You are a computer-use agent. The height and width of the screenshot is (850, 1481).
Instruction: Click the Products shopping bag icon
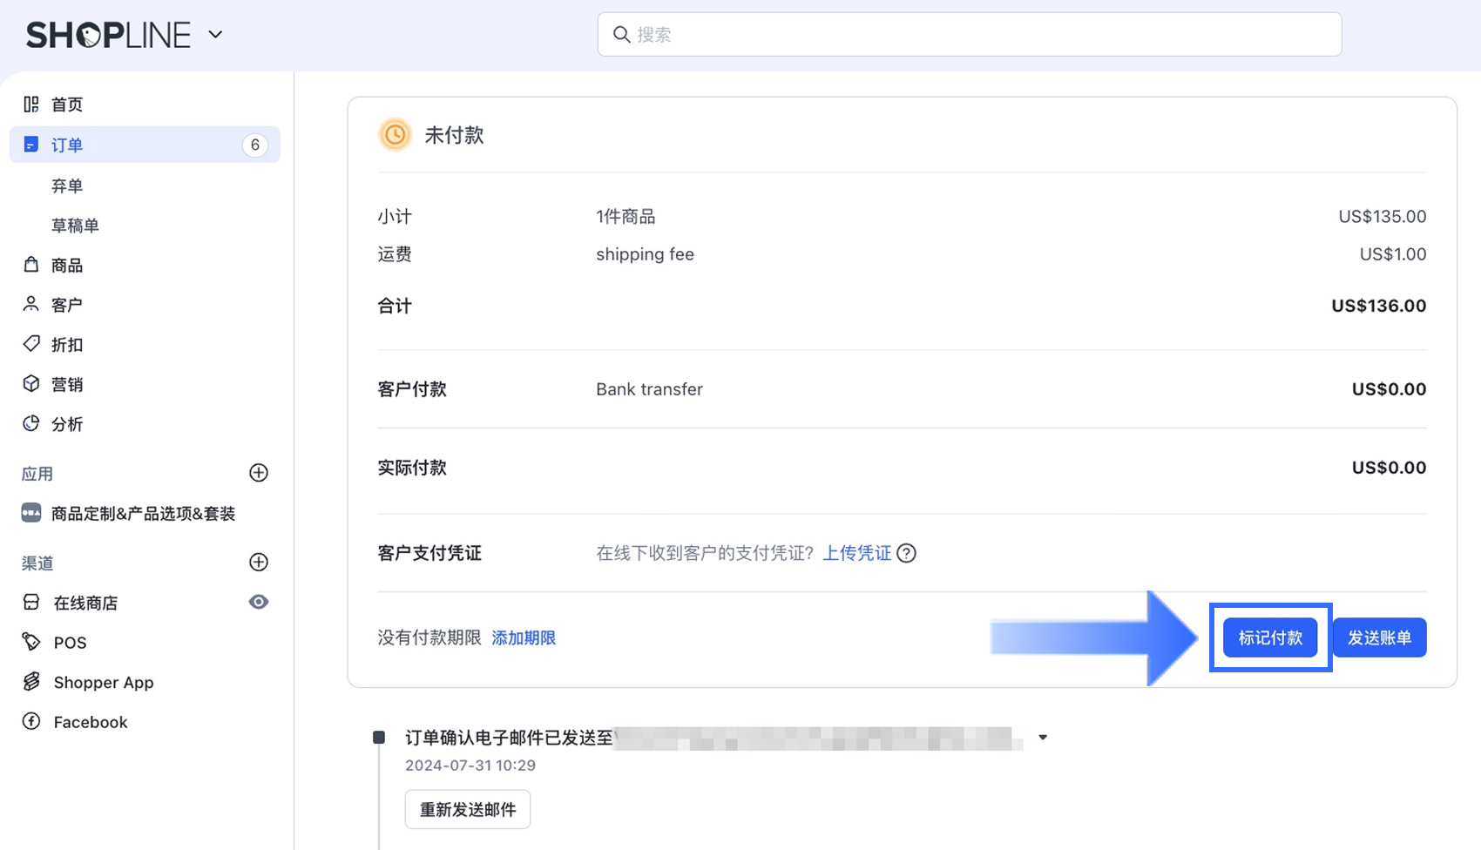click(31, 265)
